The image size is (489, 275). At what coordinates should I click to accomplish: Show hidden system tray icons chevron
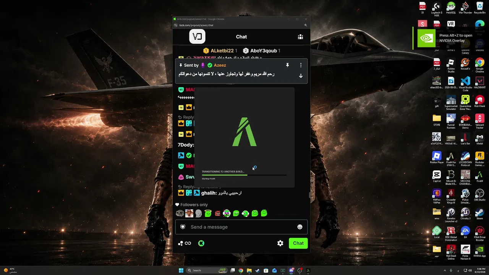point(445,270)
